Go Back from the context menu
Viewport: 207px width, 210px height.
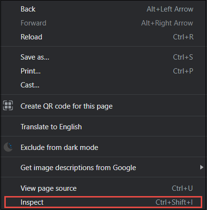point(103,9)
